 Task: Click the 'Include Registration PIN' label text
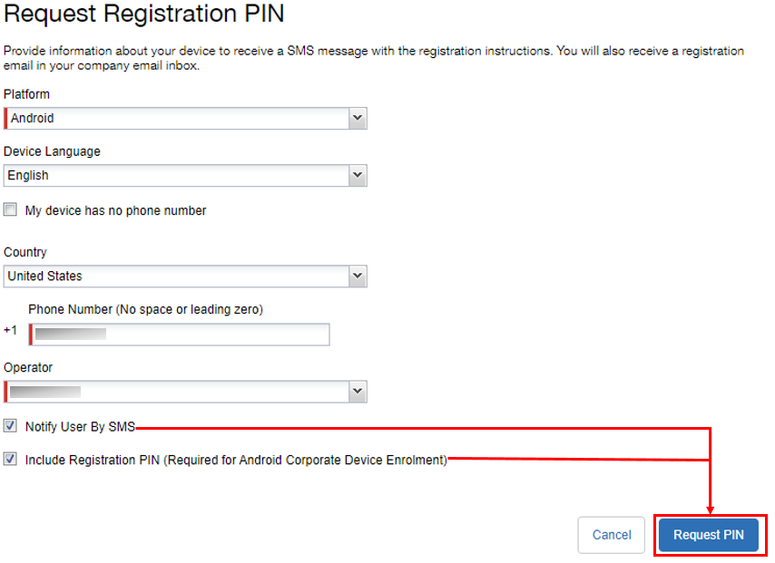click(236, 460)
